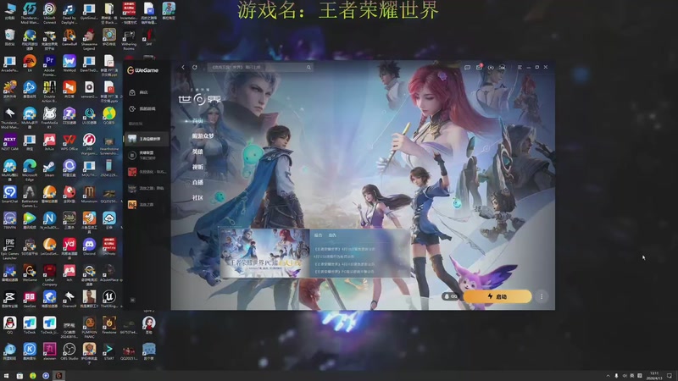Image resolution: width=678 pixels, height=381 pixels.
Task: Open WPS Office desktop shortcut
Action: (x=69, y=142)
